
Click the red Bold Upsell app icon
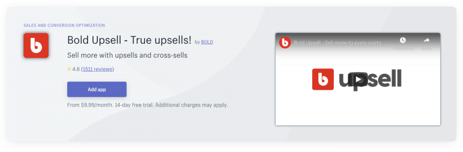(36, 46)
